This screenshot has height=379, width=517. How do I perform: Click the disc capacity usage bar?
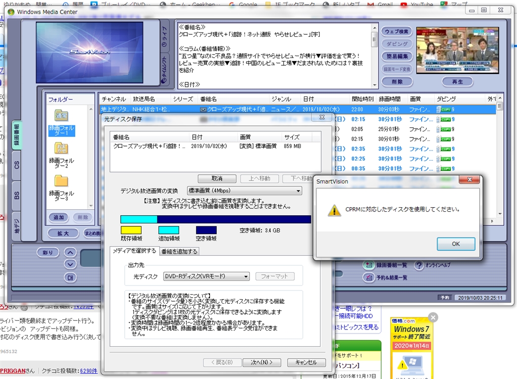(x=216, y=219)
